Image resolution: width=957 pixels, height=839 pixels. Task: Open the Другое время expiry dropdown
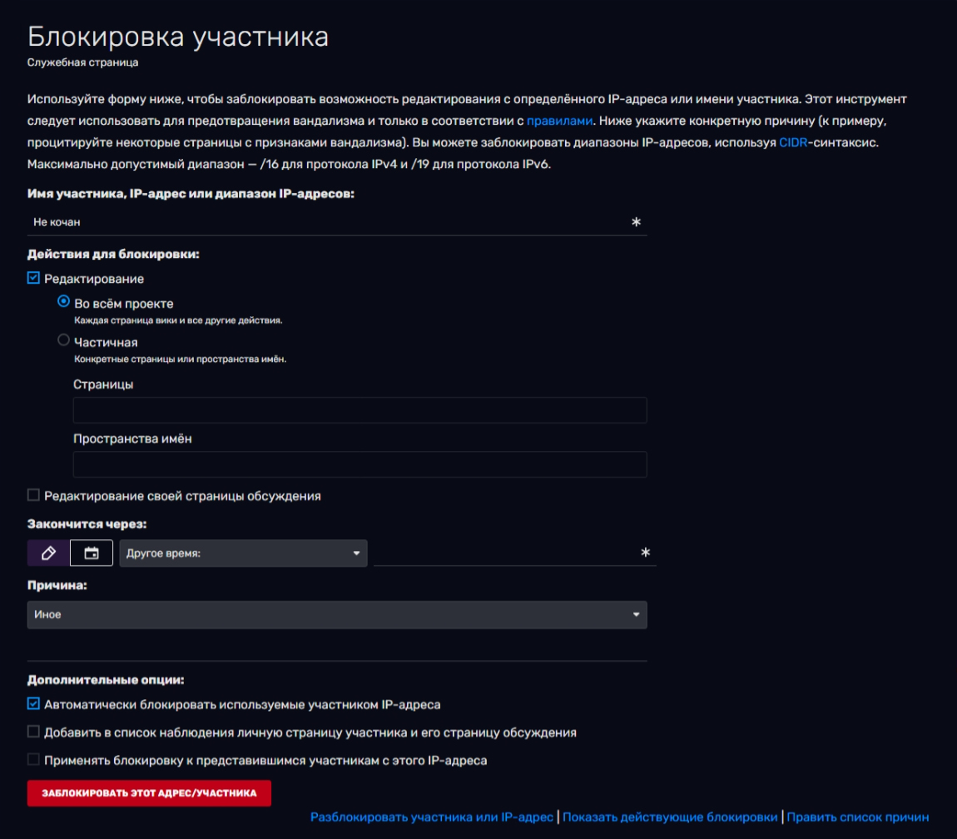pyautogui.click(x=243, y=554)
